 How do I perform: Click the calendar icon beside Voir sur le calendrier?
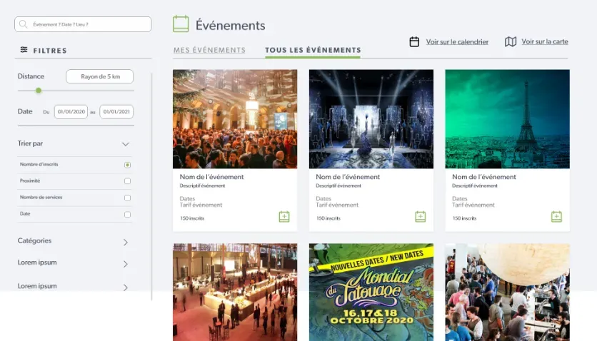[414, 42]
